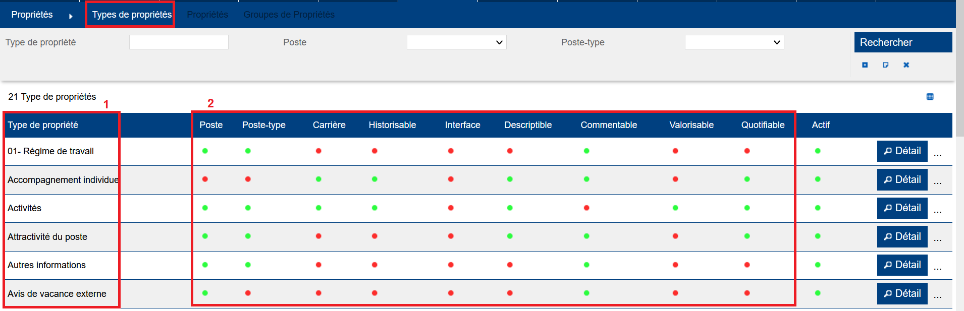Click the Rechercher button

[x=902, y=42]
